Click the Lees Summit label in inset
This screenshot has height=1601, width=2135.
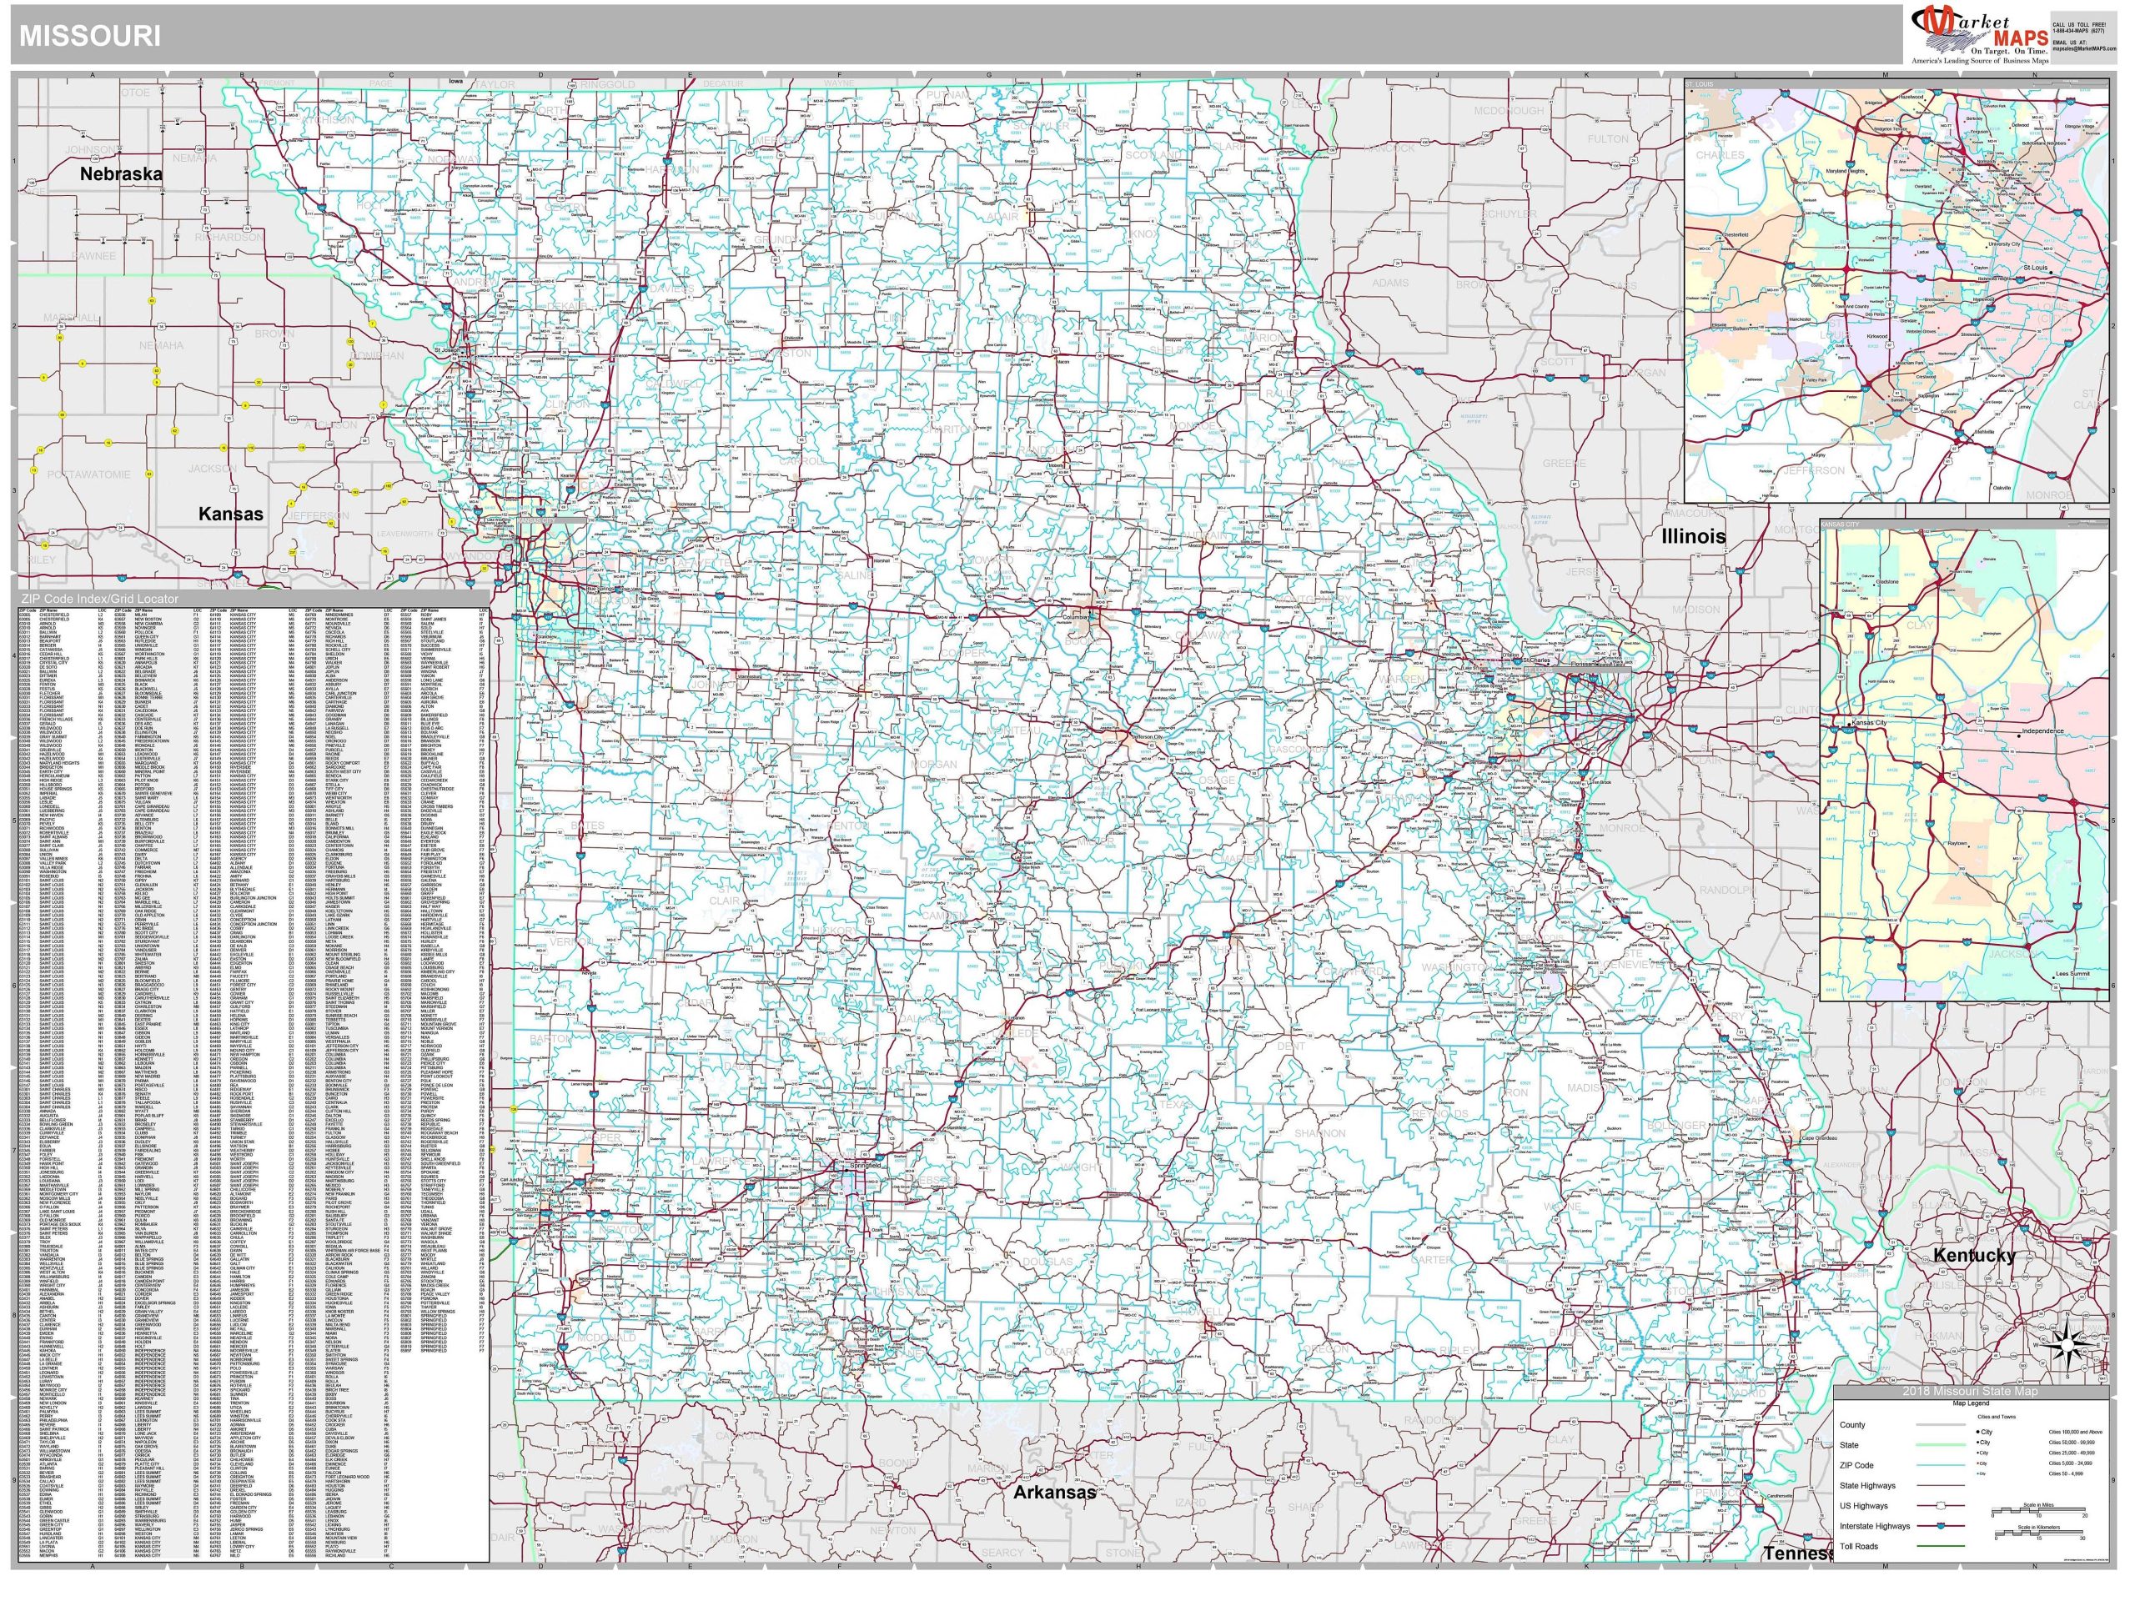tap(2072, 974)
